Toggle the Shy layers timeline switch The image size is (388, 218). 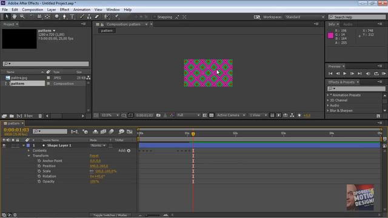[95, 132]
